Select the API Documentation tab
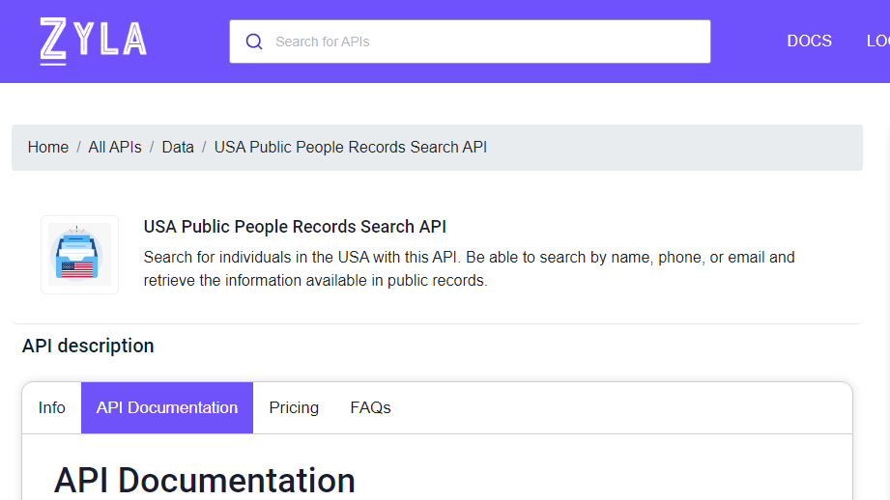Viewport: 890px width, 500px height. [x=167, y=407]
